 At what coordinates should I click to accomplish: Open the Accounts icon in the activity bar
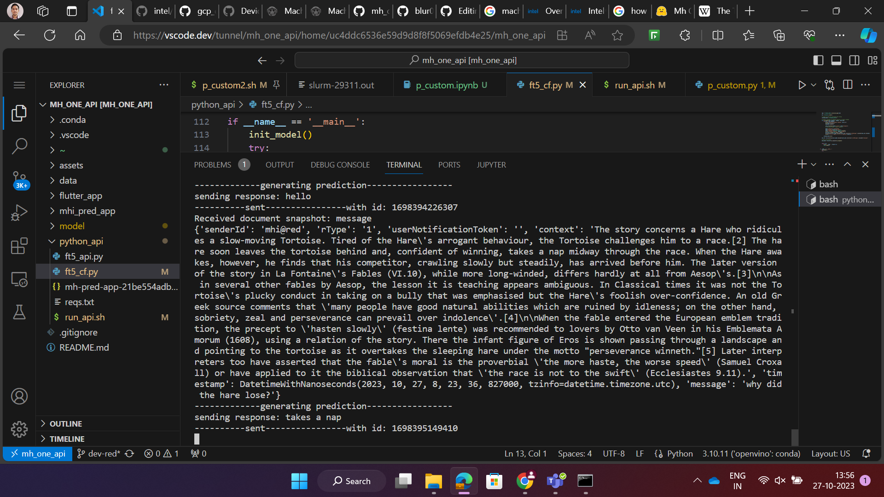(x=19, y=396)
